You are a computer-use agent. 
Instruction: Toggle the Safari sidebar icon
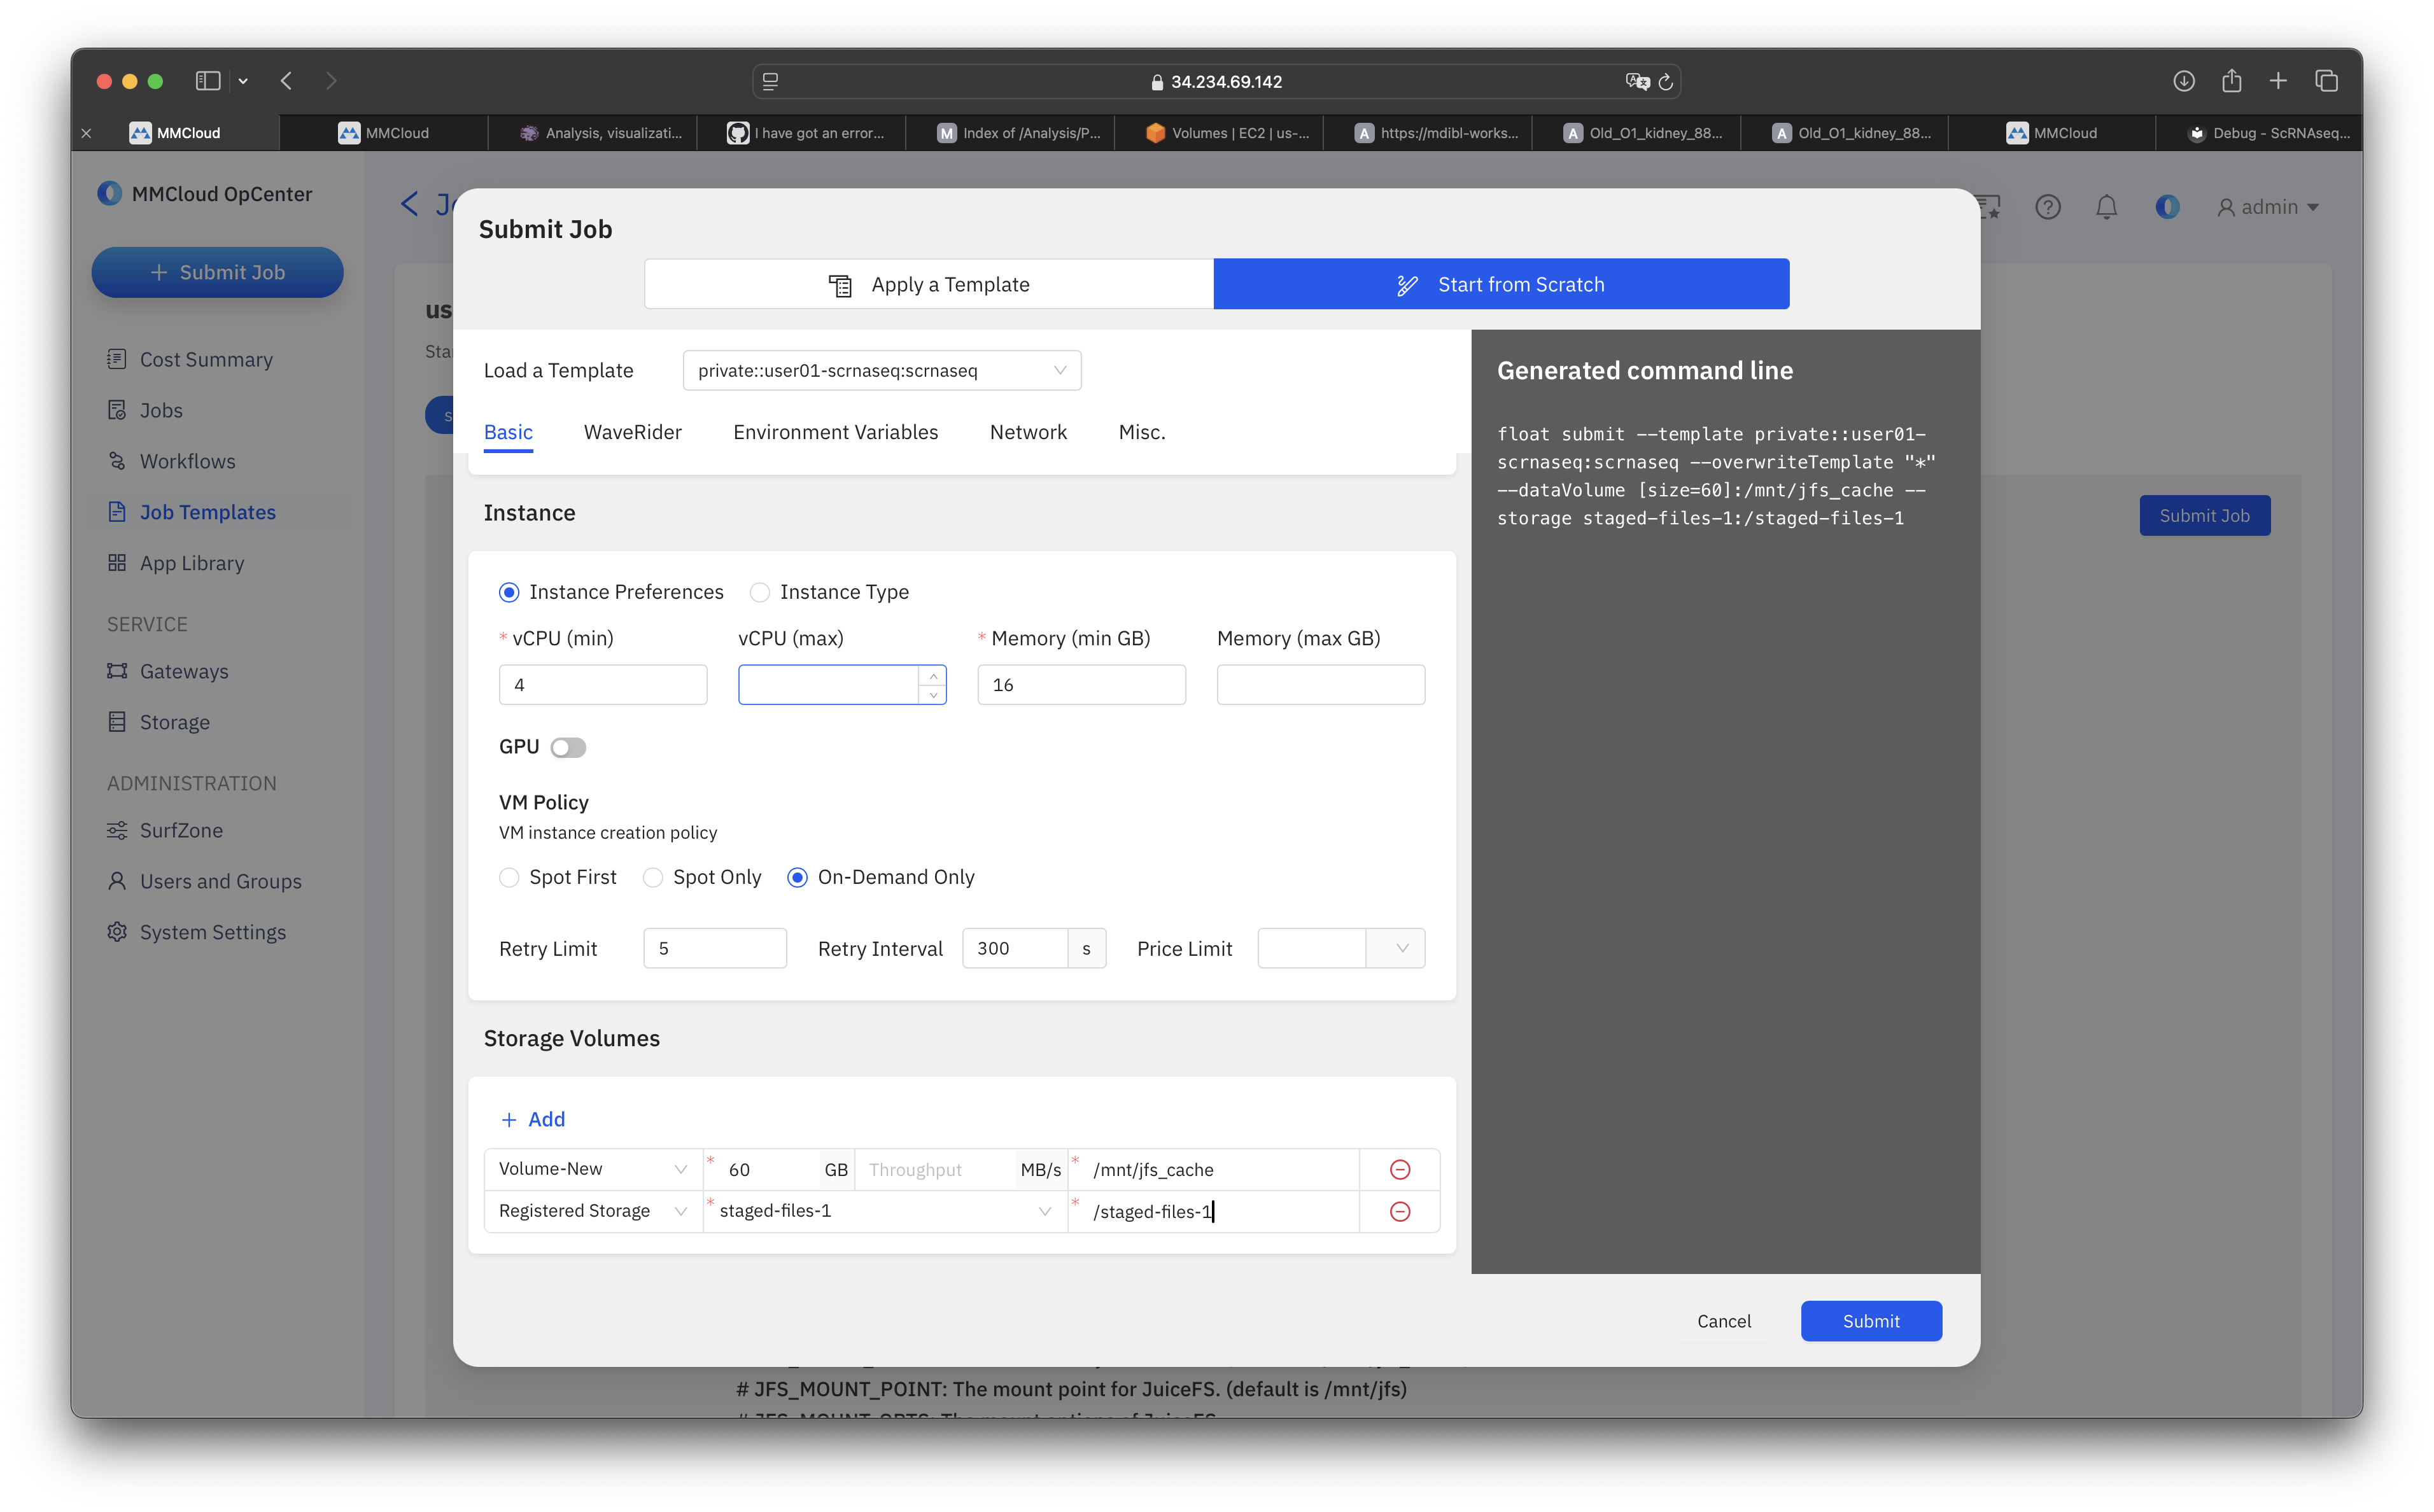coord(208,81)
